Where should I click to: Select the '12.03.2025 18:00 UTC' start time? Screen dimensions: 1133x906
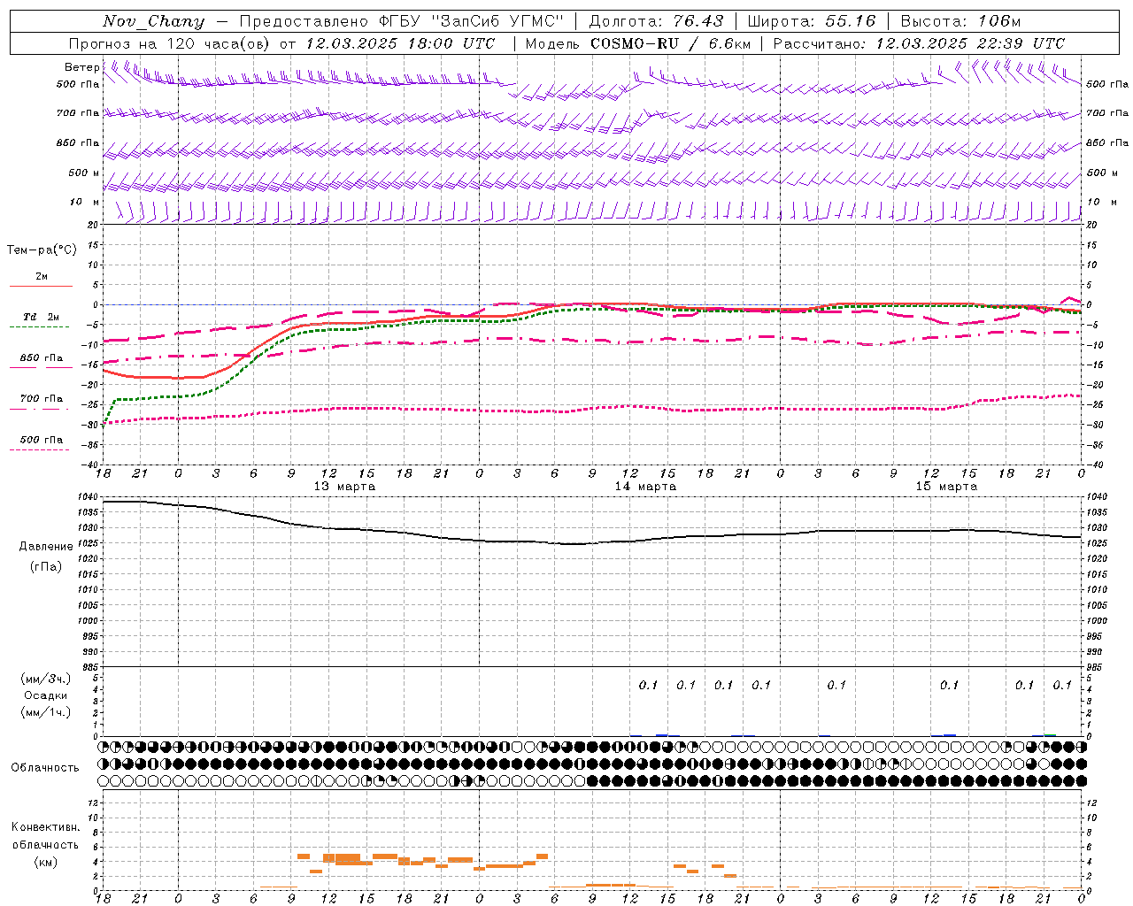[x=400, y=43]
